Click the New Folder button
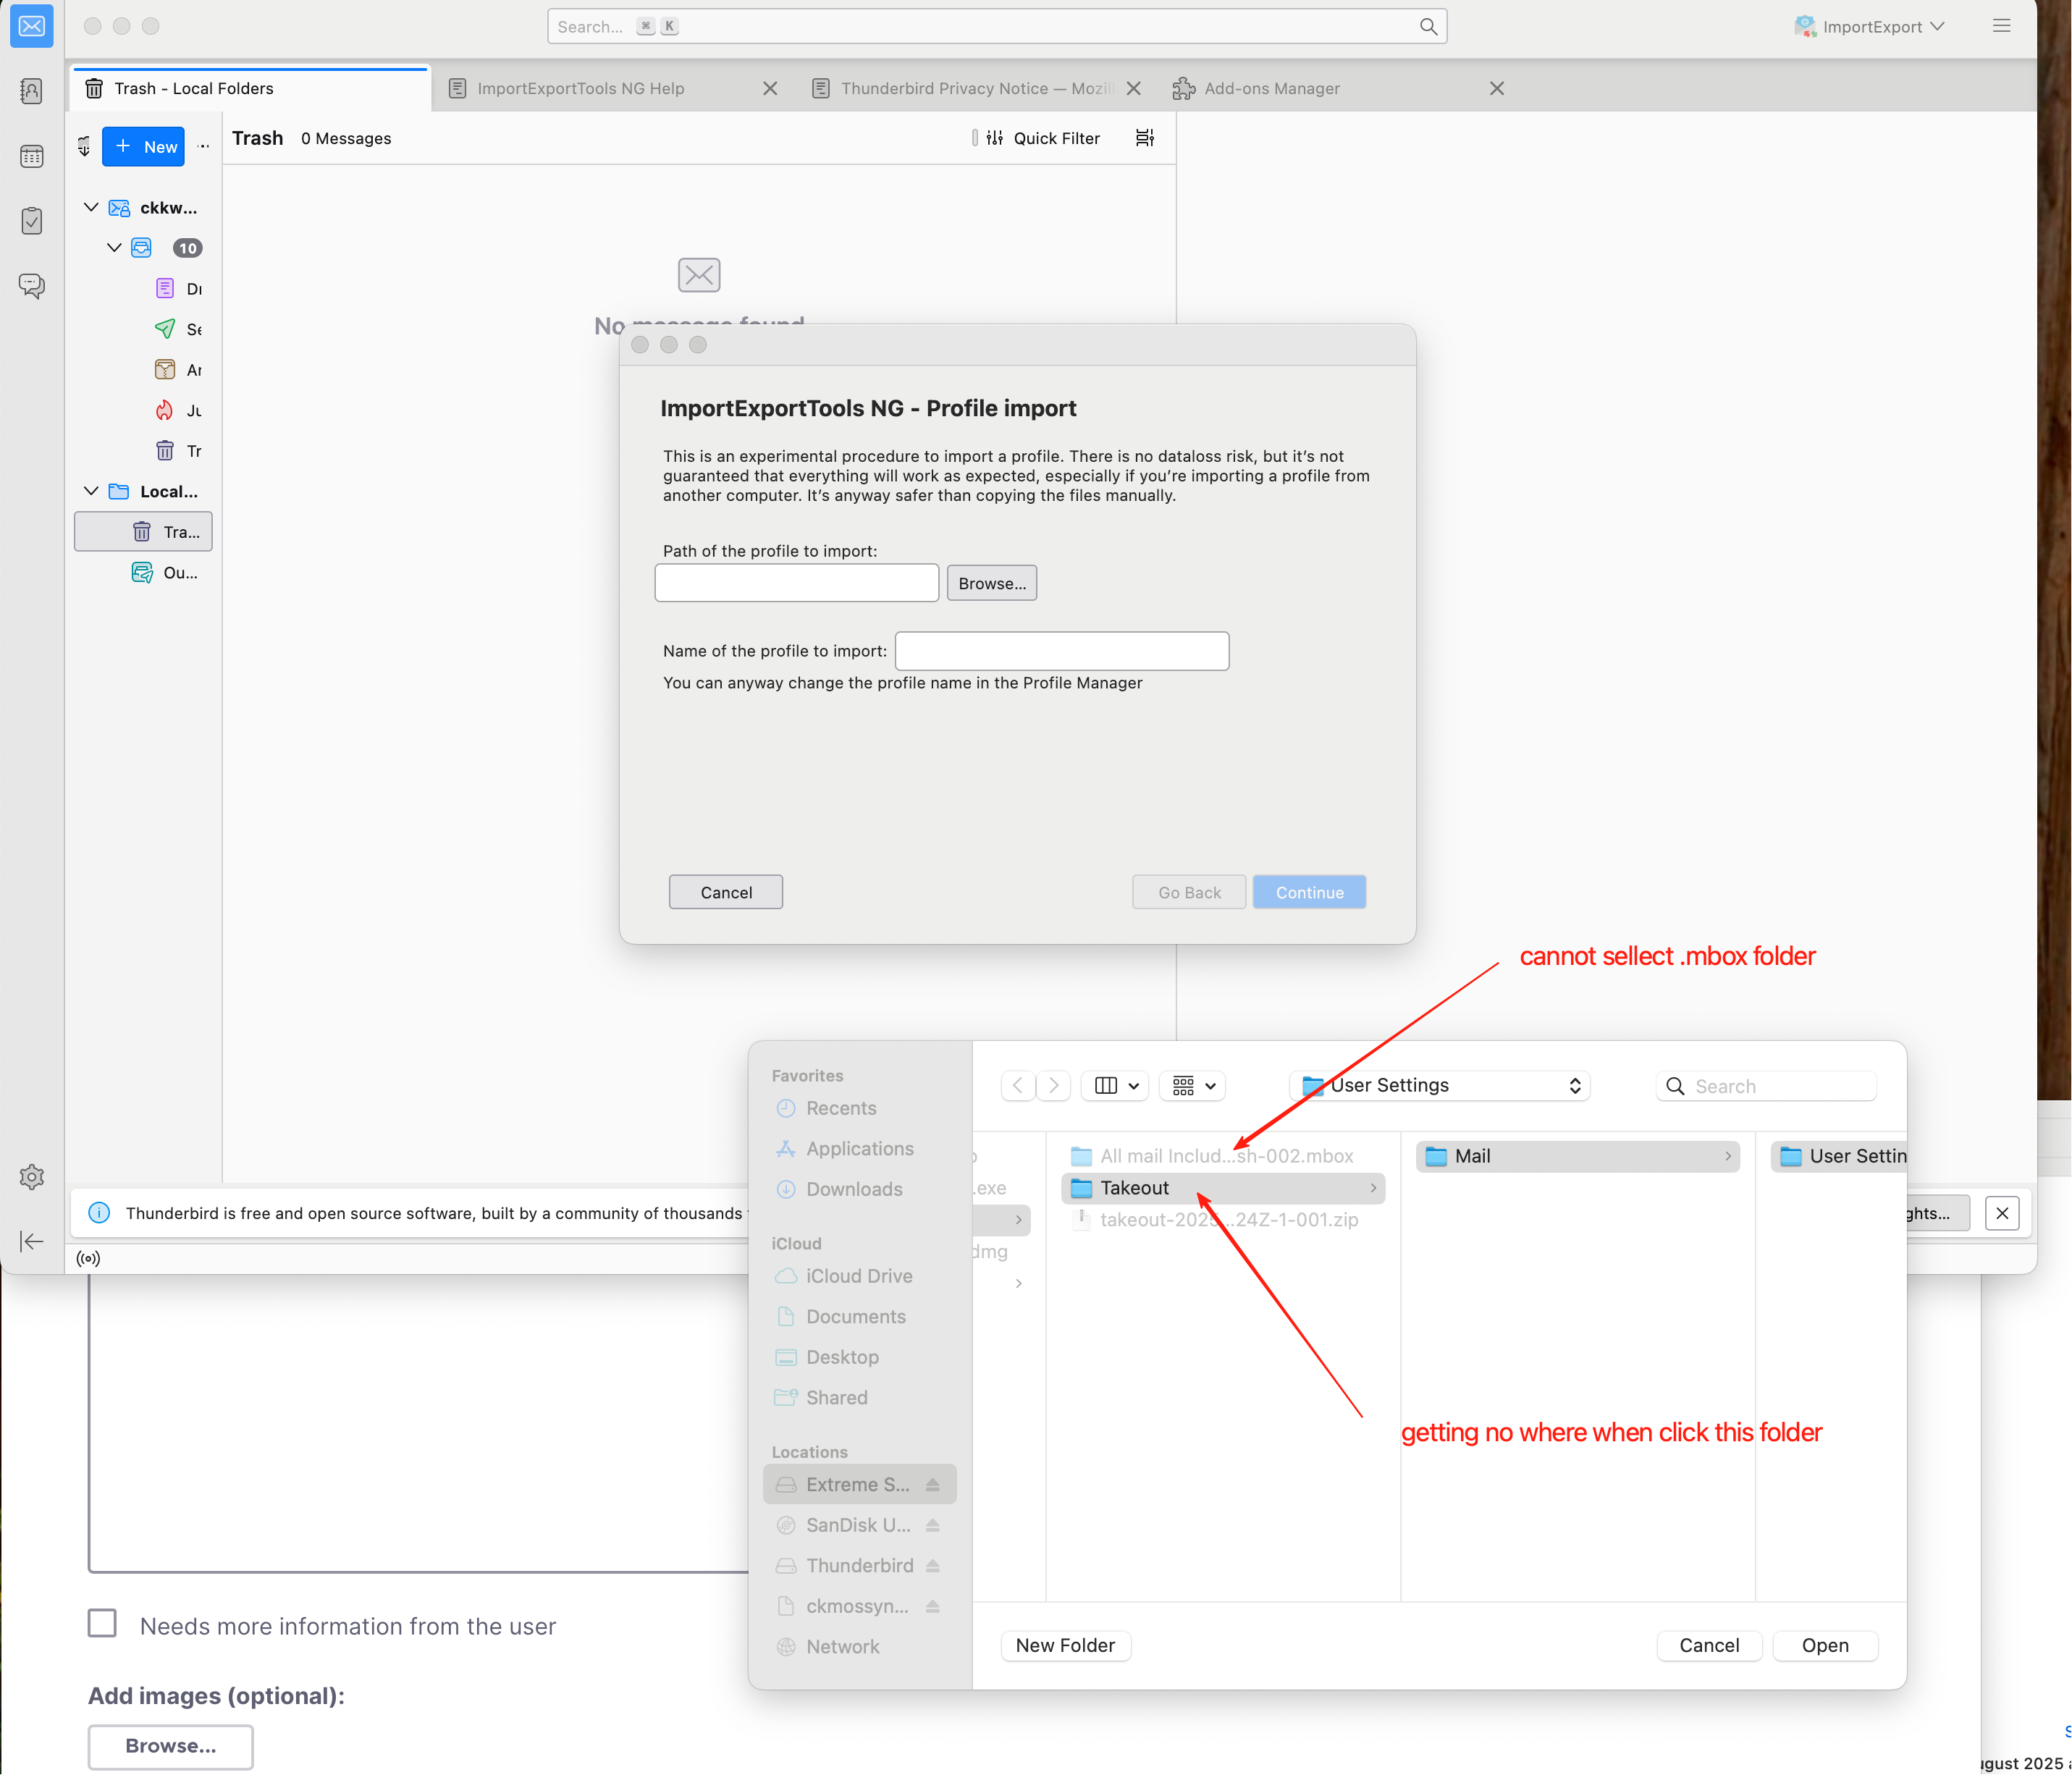This screenshot has width=2072, height=1775. (1065, 1645)
